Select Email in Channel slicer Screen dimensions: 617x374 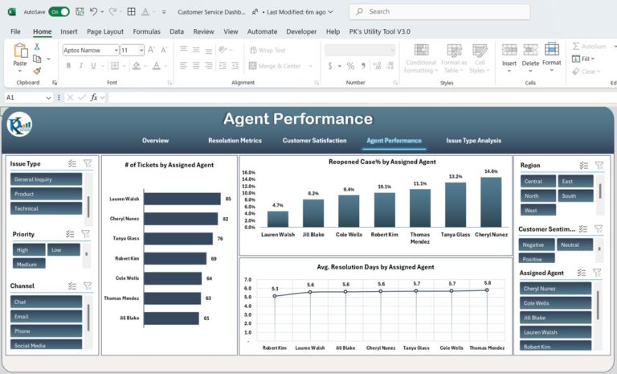pos(46,316)
